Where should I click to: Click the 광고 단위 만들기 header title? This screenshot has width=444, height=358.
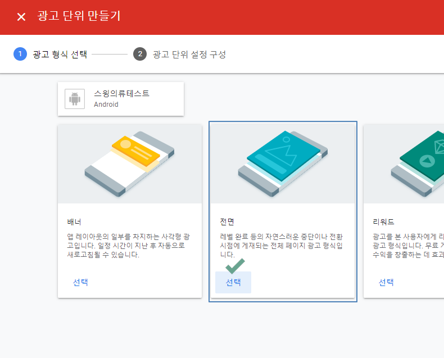79,16
